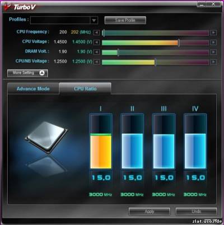Select the CPU Ratio tab
The height and width of the screenshot is (225, 224).
point(85,88)
